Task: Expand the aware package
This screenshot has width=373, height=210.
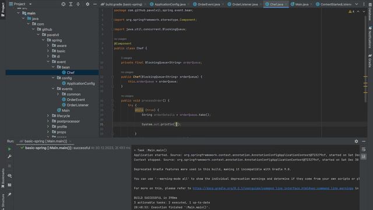Action: coord(48,45)
